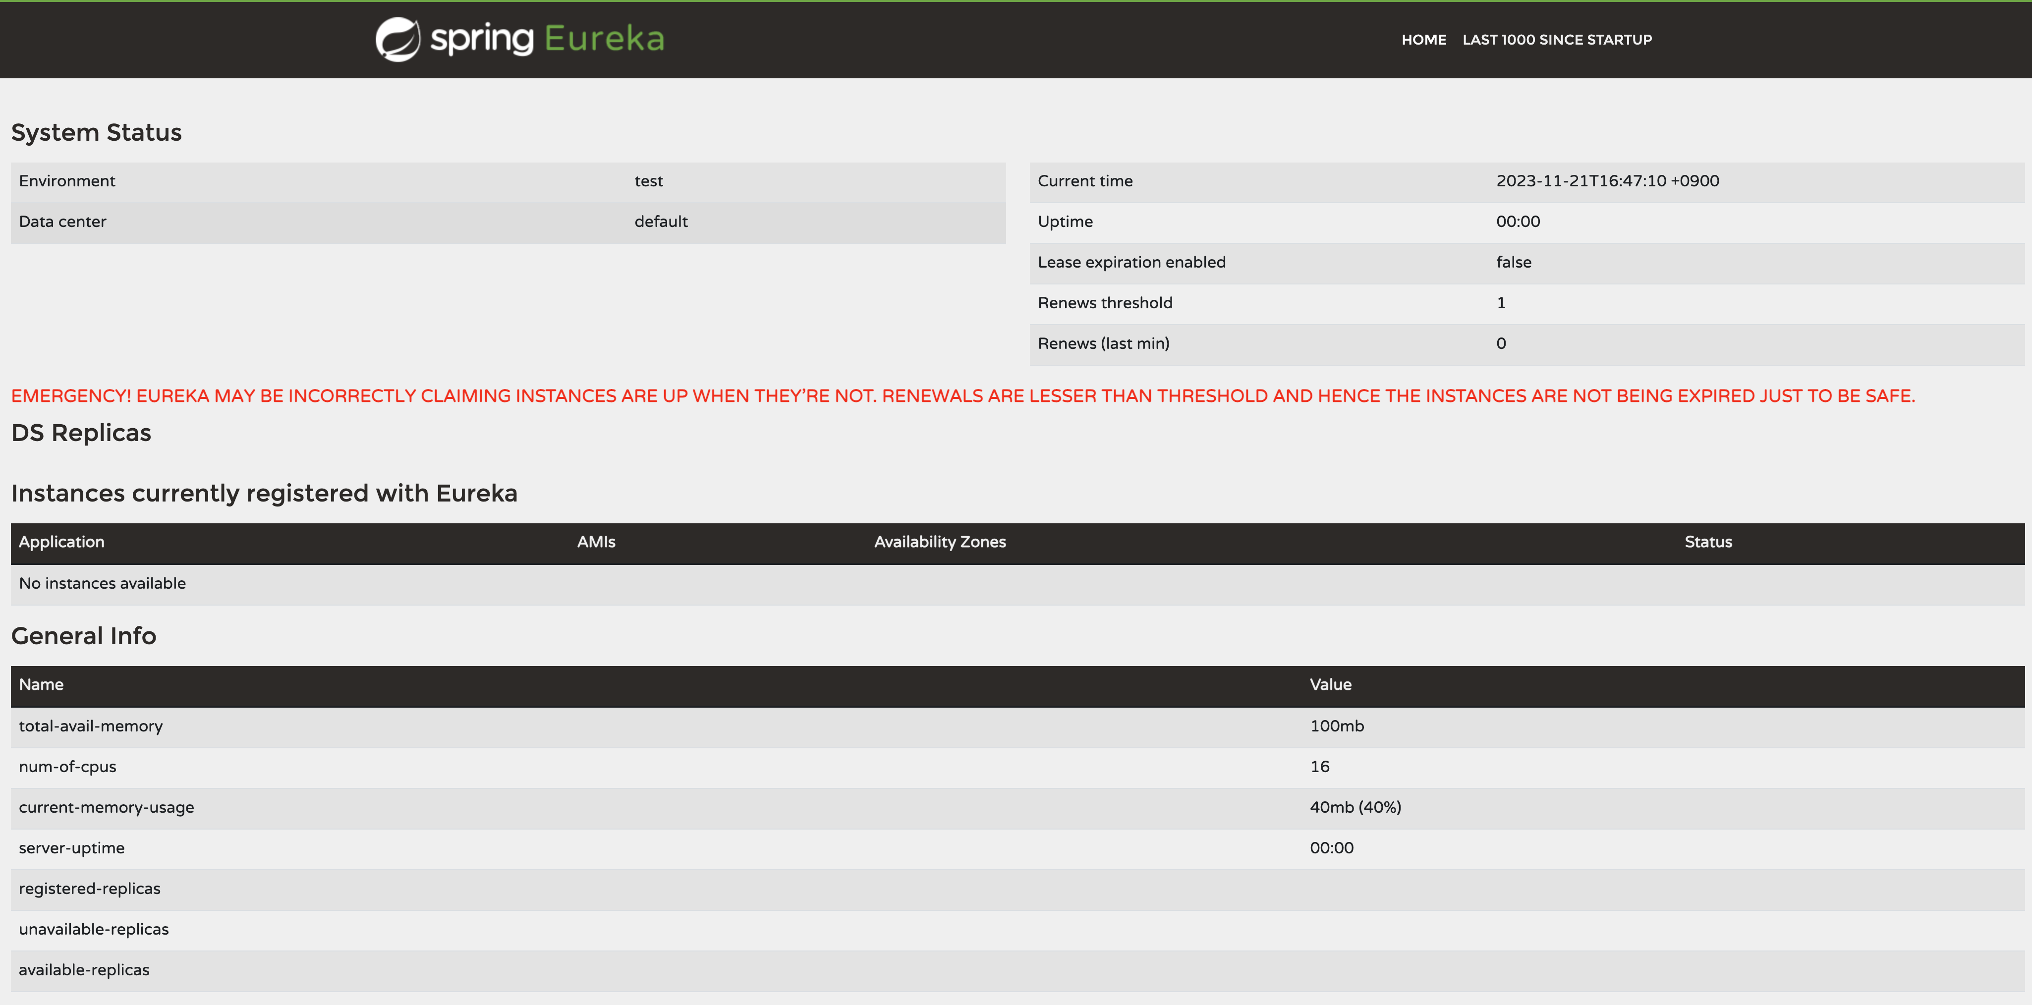Click the Spring Eureka logo
This screenshot has height=1005, width=2032.
pyautogui.click(x=520, y=39)
